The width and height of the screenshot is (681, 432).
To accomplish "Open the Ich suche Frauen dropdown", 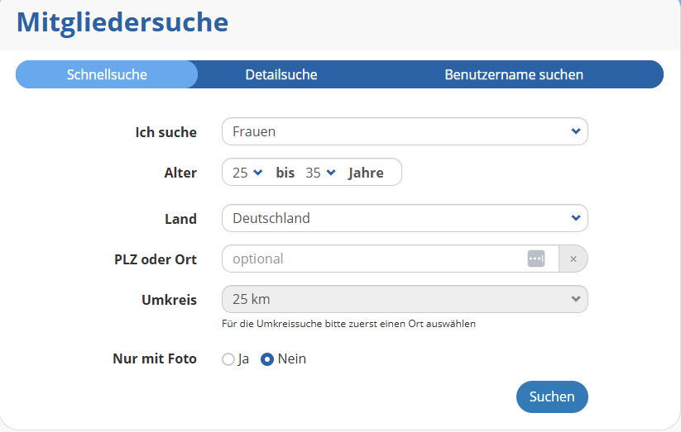I will (x=405, y=131).
